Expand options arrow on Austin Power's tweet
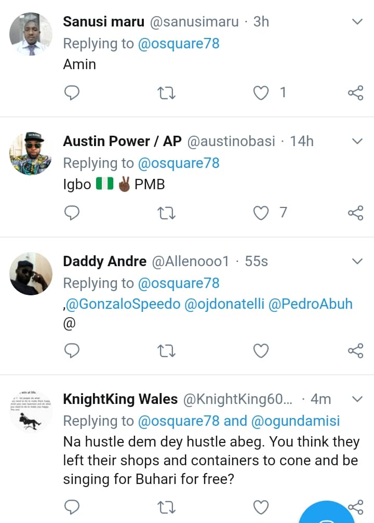374x523 pixels. (357, 141)
